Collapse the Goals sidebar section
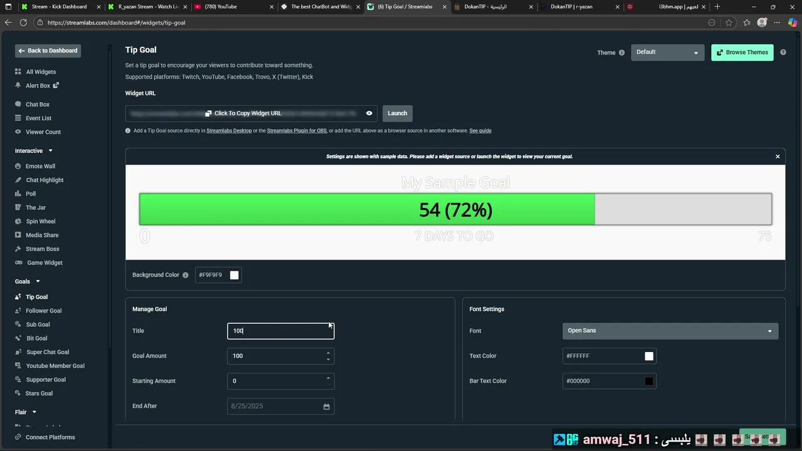Screen dimensions: 802x451 click(38, 282)
